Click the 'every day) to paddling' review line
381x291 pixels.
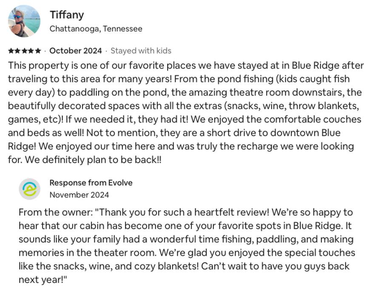(55, 92)
